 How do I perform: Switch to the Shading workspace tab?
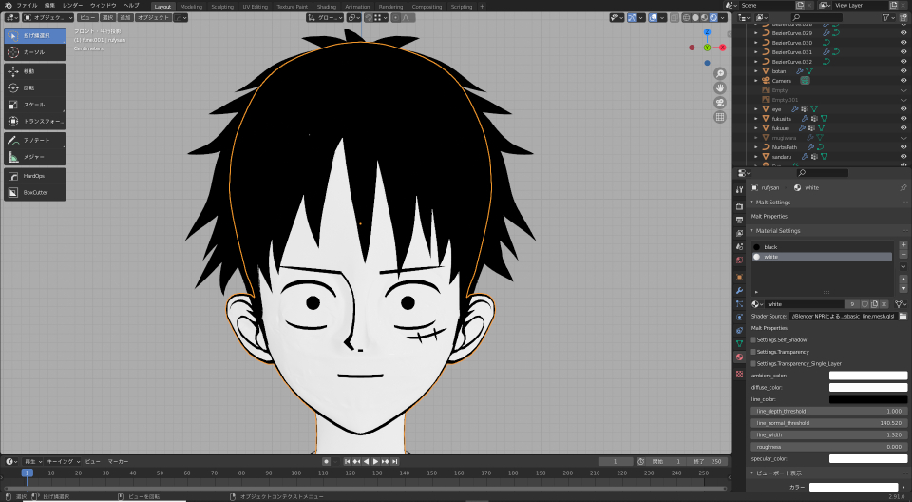[x=326, y=7]
